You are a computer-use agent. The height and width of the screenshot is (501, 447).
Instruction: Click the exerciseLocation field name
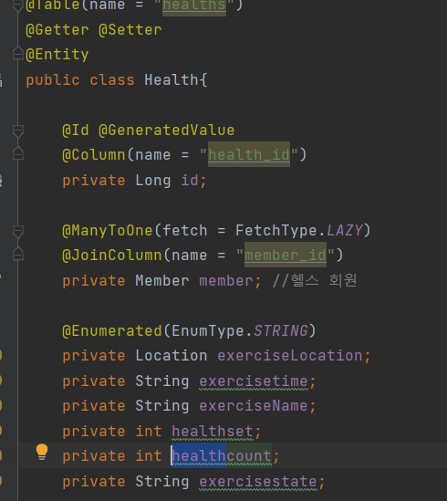[x=290, y=356]
